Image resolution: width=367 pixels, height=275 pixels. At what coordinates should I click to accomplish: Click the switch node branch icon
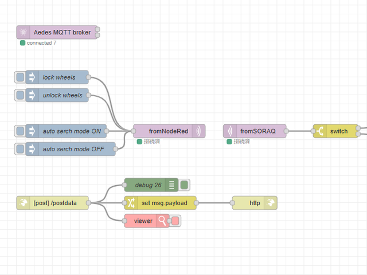pyautogui.click(x=320, y=131)
